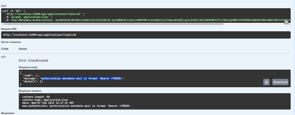Click the Responses section label
Viewport: 295px width, 115px height.
tap(8, 113)
